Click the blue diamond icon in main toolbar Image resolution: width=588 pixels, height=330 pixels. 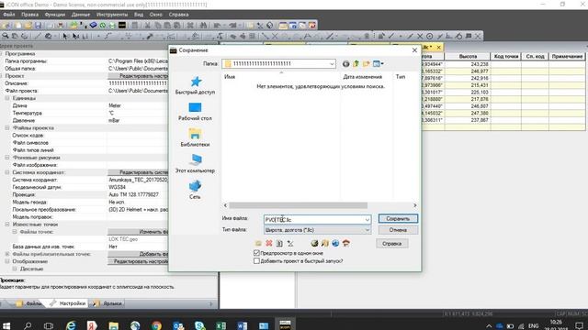tap(93, 26)
